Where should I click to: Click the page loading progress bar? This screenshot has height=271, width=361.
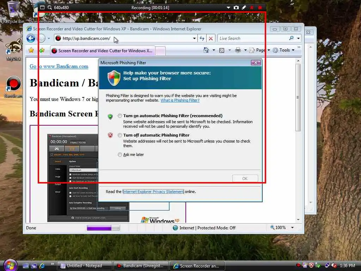tap(103, 228)
